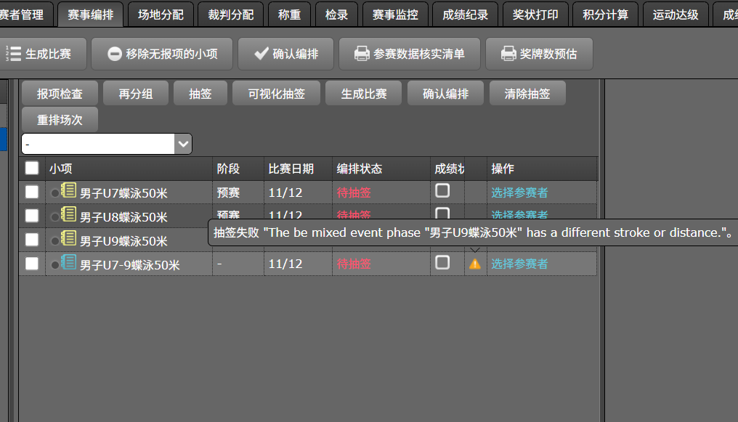Click the event detail icon beside 男子U9蝶泳50米
The height and width of the screenshot is (422, 738).
point(68,240)
